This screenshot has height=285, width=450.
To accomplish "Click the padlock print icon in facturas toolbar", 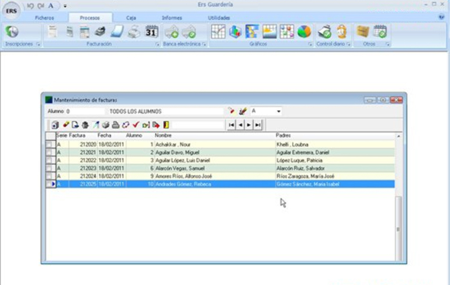I will coord(115,125).
